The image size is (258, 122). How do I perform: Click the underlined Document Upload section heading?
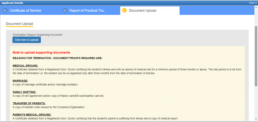19,24
